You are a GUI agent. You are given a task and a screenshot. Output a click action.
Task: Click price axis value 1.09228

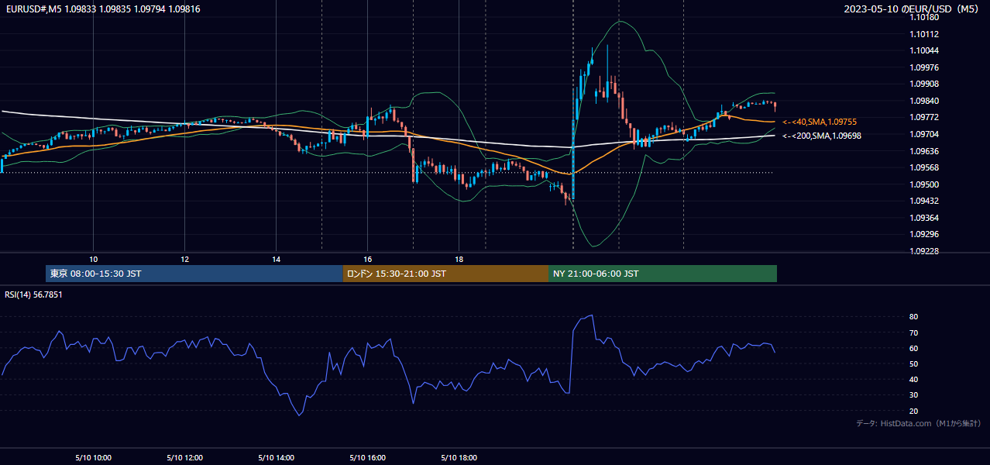[x=925, y=252]
